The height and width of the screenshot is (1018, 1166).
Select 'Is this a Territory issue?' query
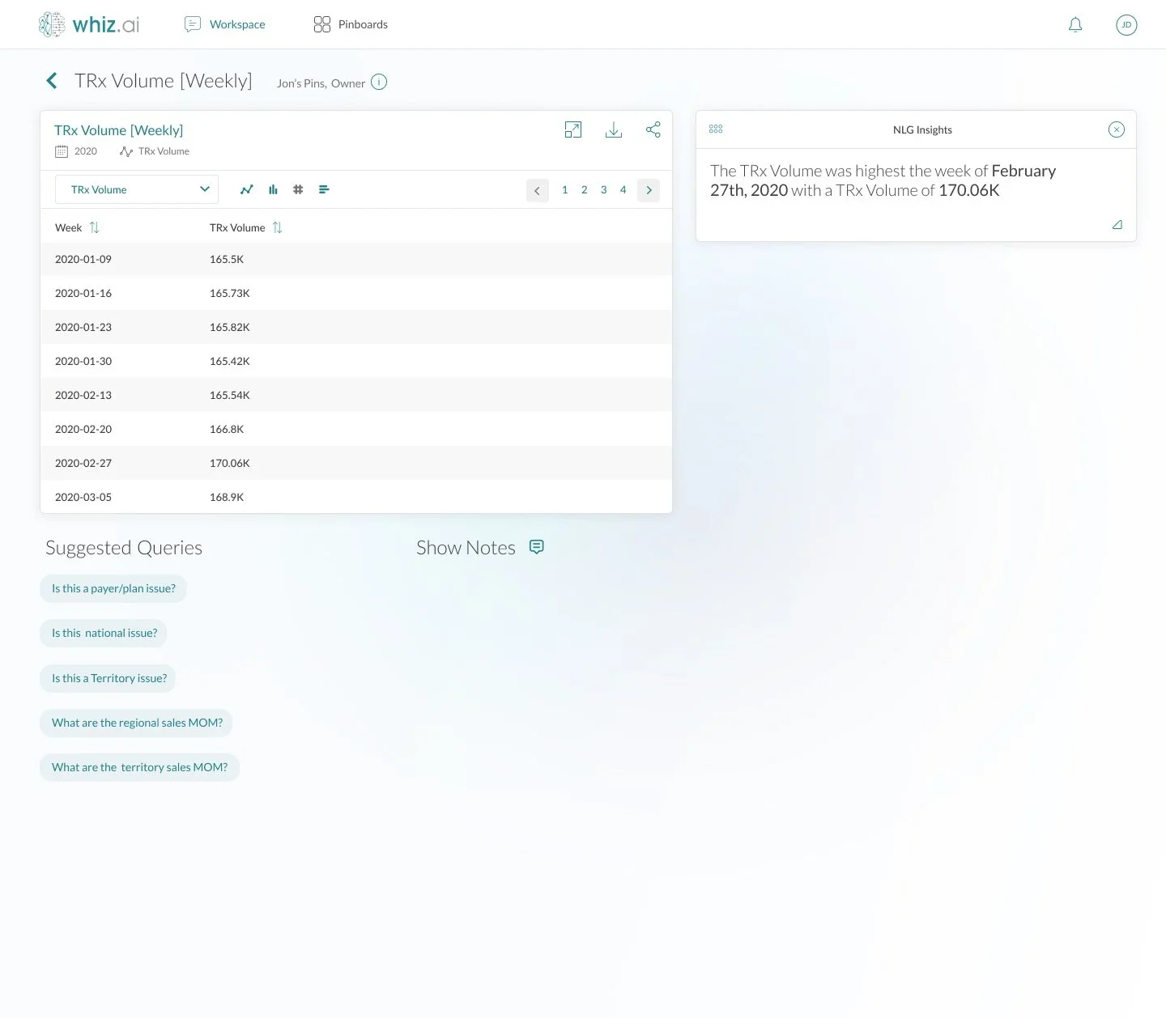[x=108, y=678]
